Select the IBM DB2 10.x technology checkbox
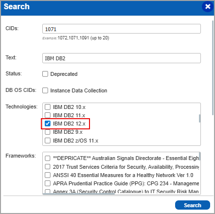Viewport: 215px width, 214px height. pyautogui.click(x=48, y=107)
